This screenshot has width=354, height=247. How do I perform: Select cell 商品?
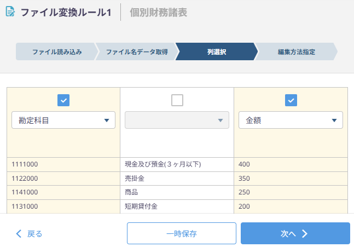(177, 193)
